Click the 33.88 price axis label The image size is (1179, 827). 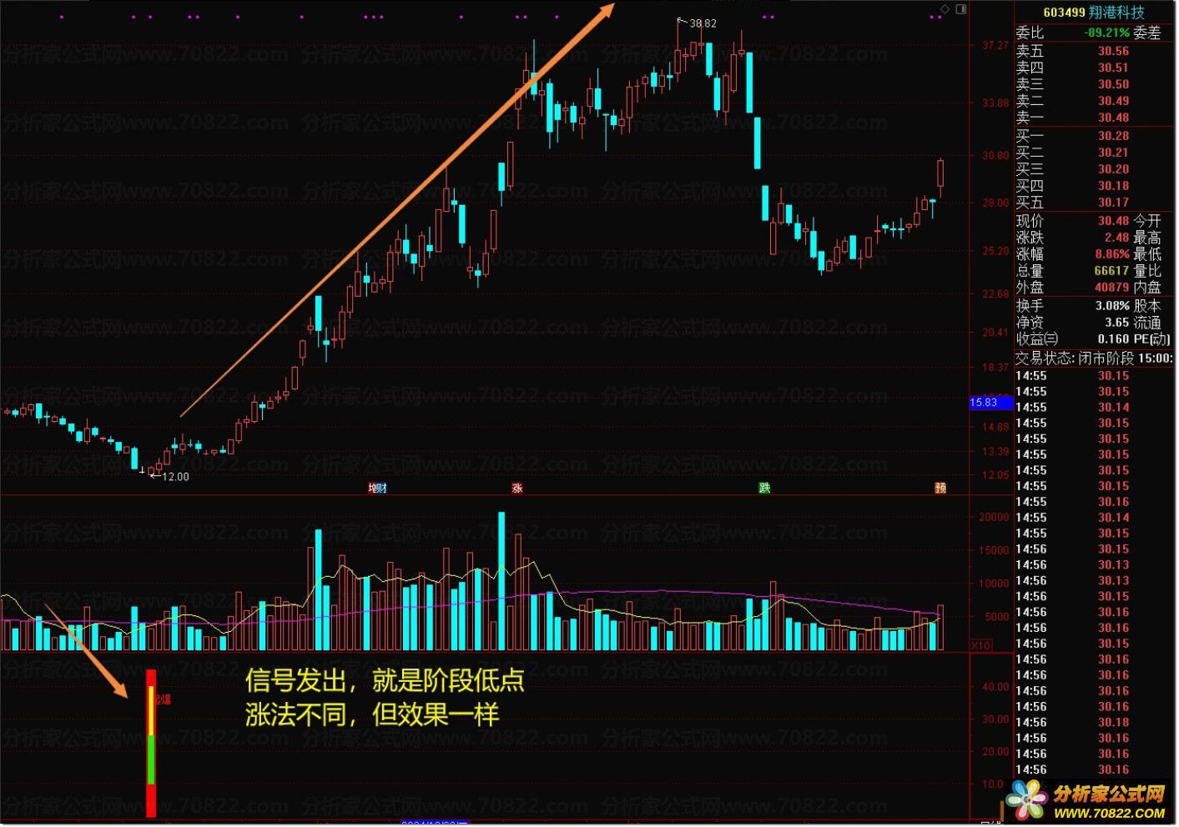point(995,103)
